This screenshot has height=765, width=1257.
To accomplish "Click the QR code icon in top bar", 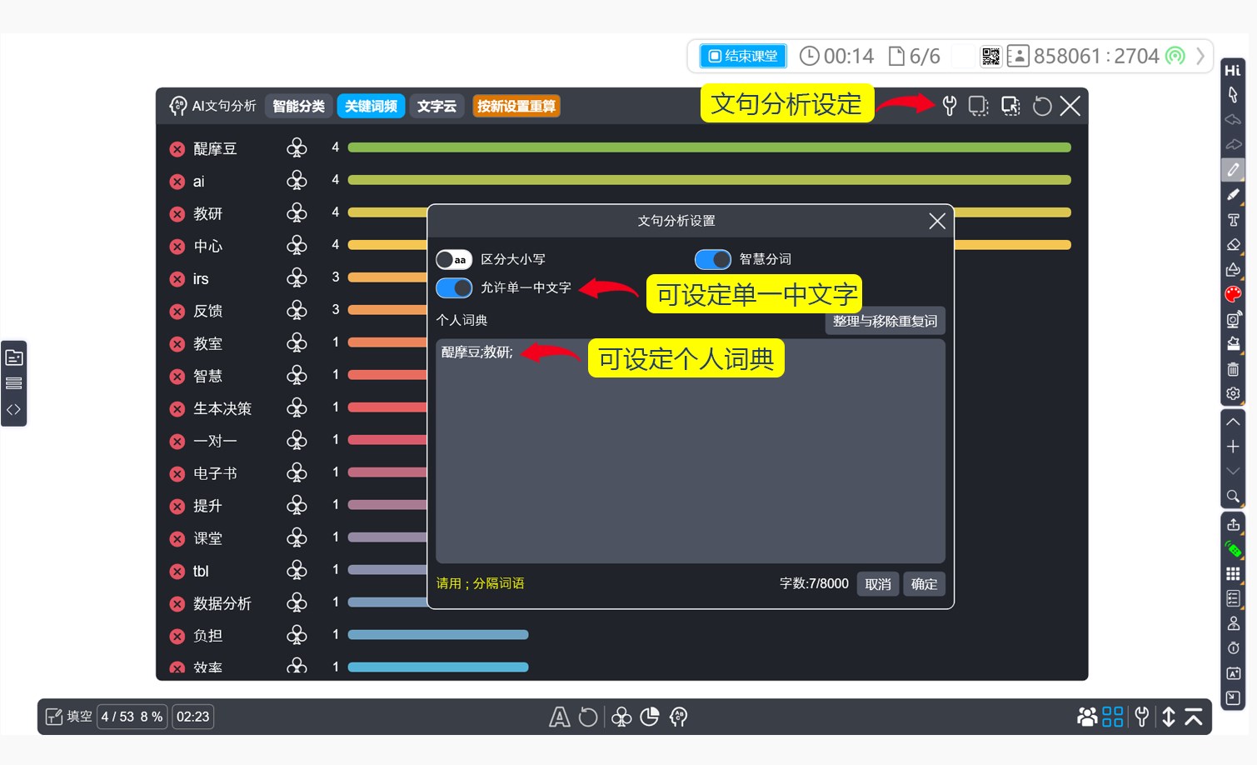I will (x=990, y=56).
